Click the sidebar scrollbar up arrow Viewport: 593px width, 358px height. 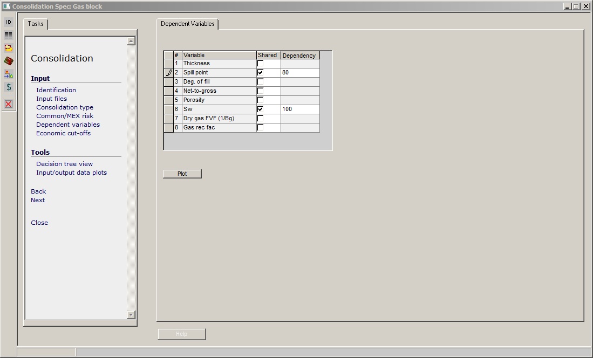click(x=131, y=40)
